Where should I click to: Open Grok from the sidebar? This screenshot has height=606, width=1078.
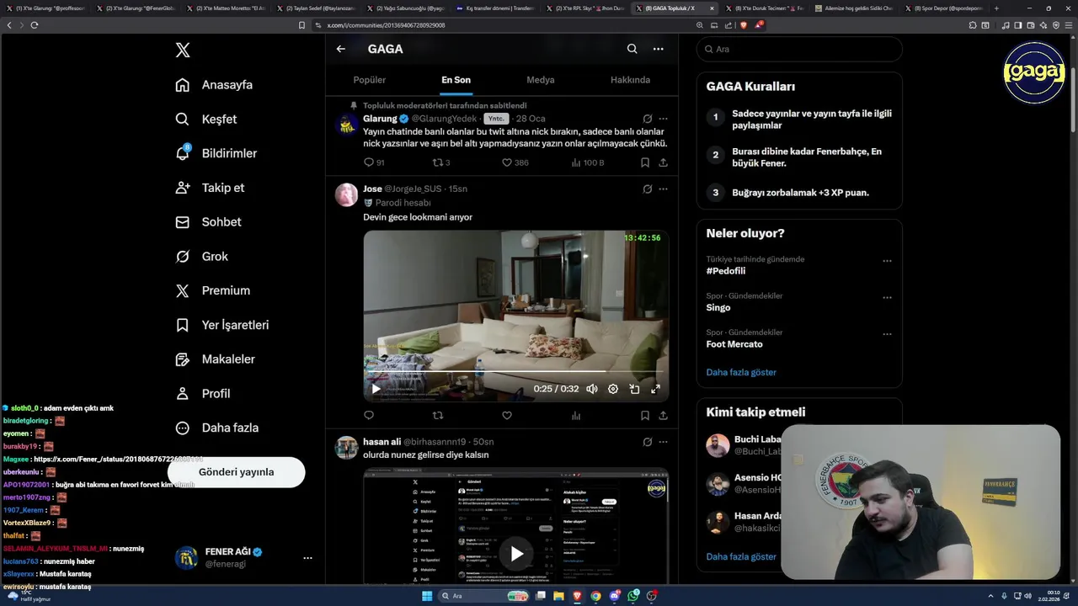(201, 257)
